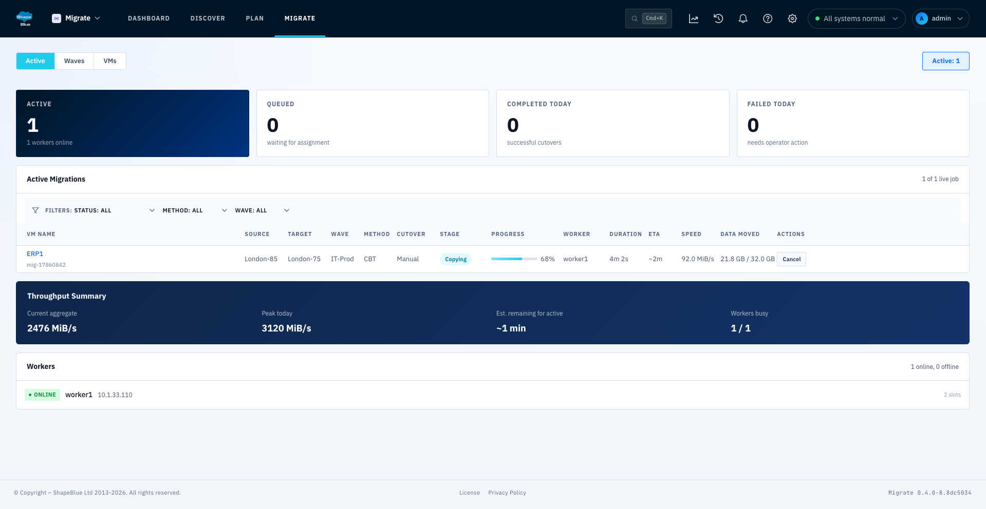The image size is (986, 509).
Task: Click worker1 in the Workers list
Action: [x=79, y=395]
